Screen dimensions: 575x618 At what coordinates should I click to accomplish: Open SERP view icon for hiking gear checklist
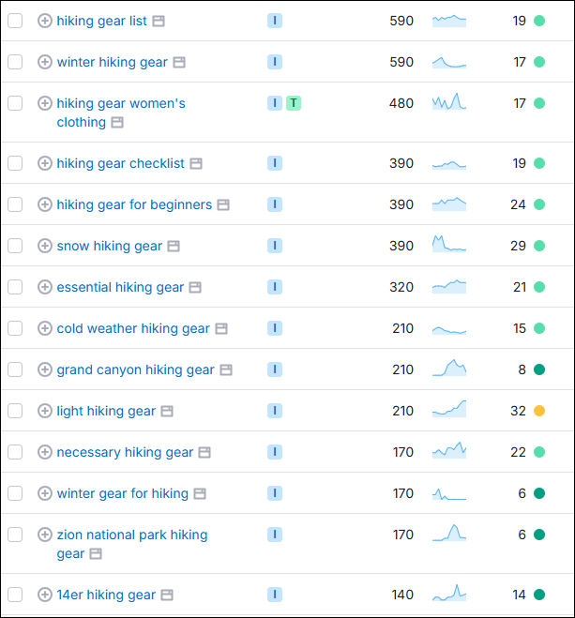coord(196,163)
